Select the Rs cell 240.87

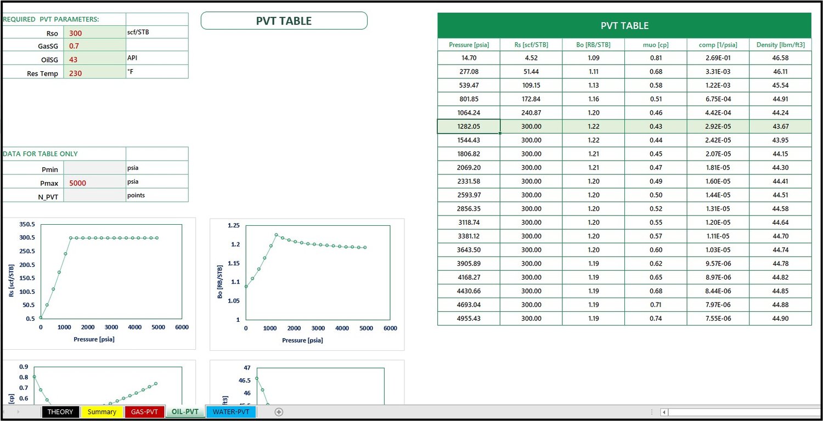pyautogui.click(x=531, y=112)
